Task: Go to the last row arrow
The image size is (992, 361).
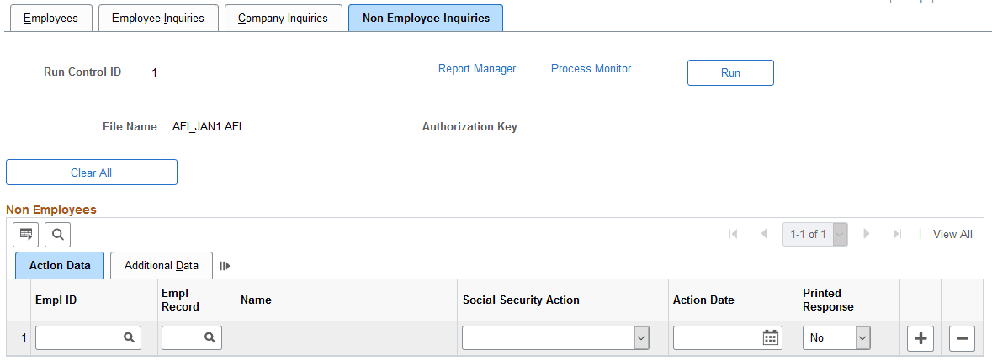Action: coord(897,234)
